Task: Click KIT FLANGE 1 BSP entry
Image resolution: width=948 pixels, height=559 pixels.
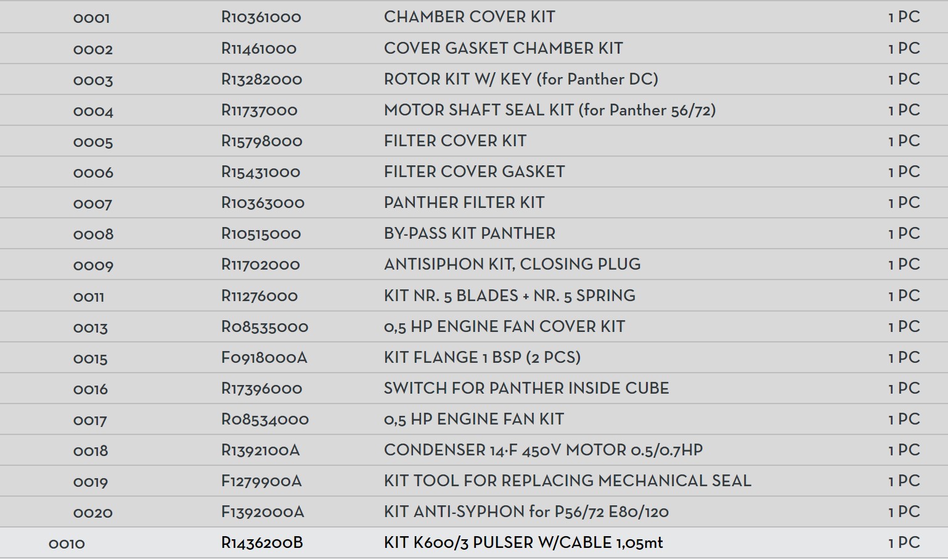Action: 482,358
